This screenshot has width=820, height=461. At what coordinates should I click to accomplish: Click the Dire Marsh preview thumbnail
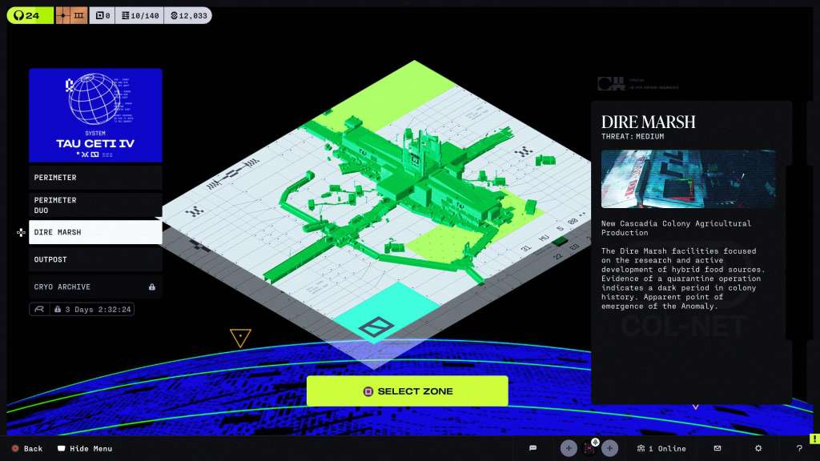688,178
